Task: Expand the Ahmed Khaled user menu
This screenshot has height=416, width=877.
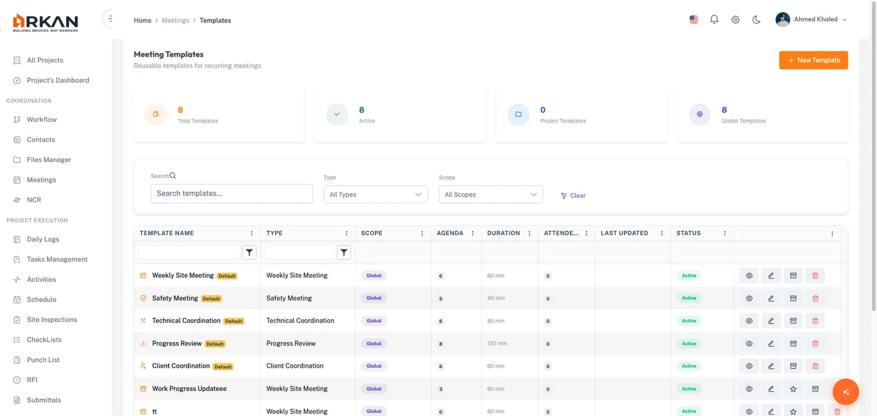Action: tap(811, 19)
